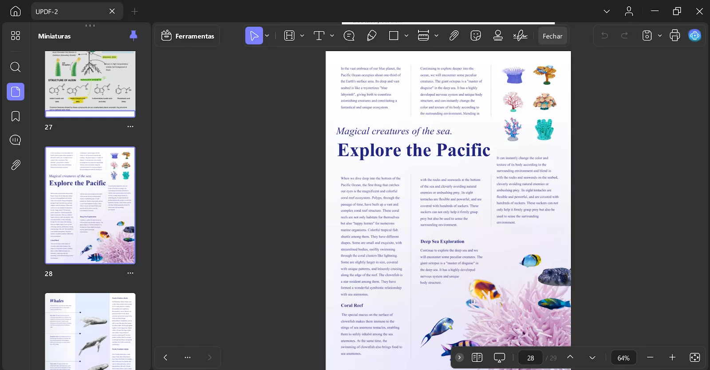Select the Whales page thumbnail

[x=90, y=331]
